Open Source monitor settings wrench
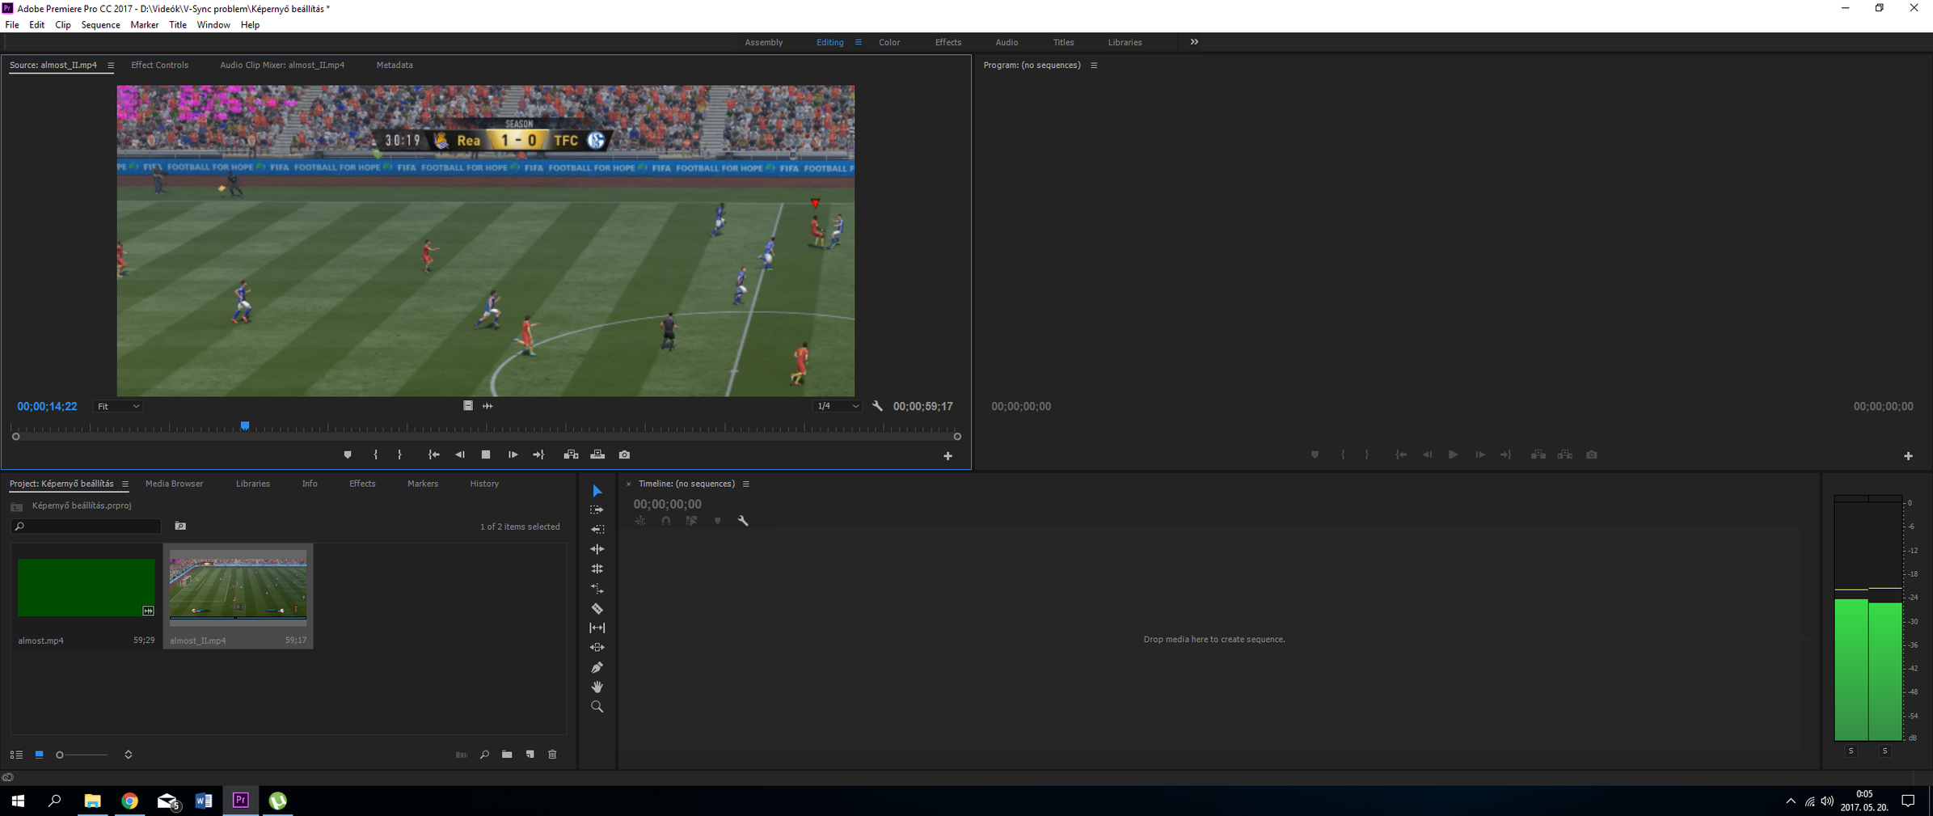The height and width of the screenshot is (816, 1933). 877,406
